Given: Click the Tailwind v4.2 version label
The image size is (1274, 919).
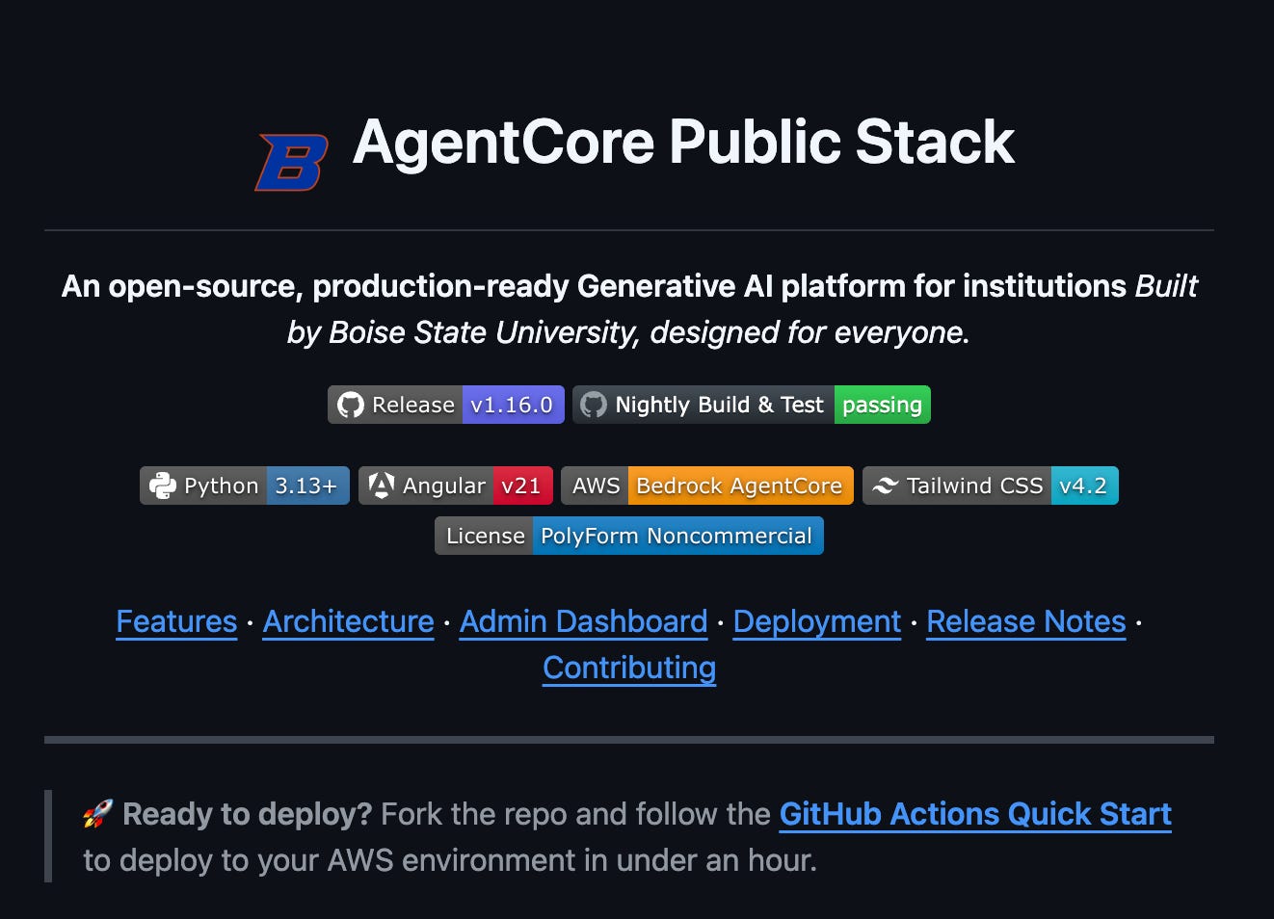Looking at the screenshot, I should click(x=1084, y=486).
